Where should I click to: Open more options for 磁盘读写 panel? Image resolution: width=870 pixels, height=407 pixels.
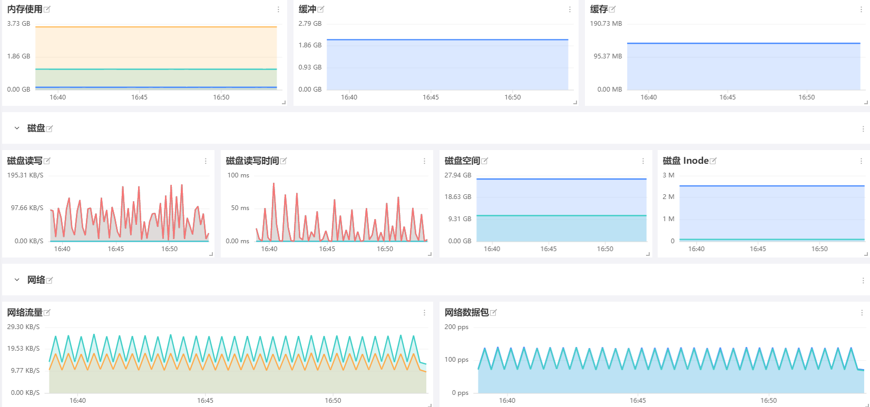[206, 161]
